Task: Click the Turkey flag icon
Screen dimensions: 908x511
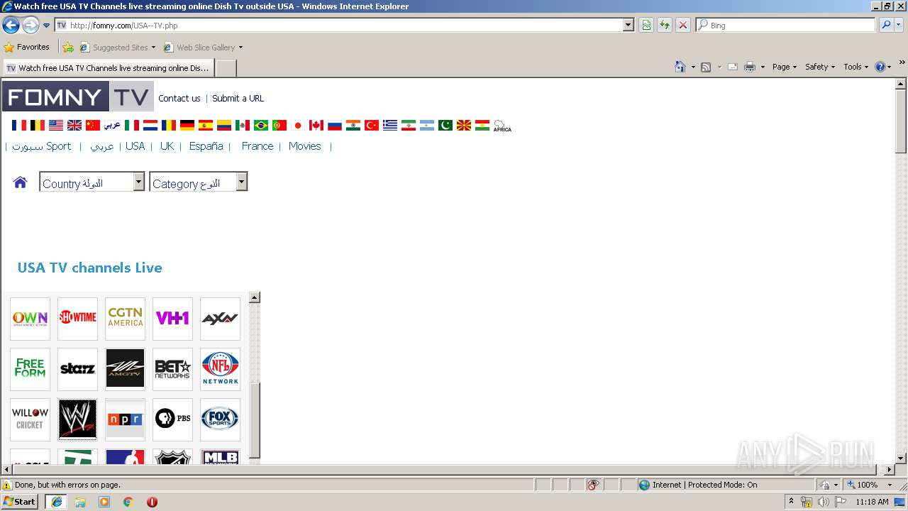Action: point(372,125)
